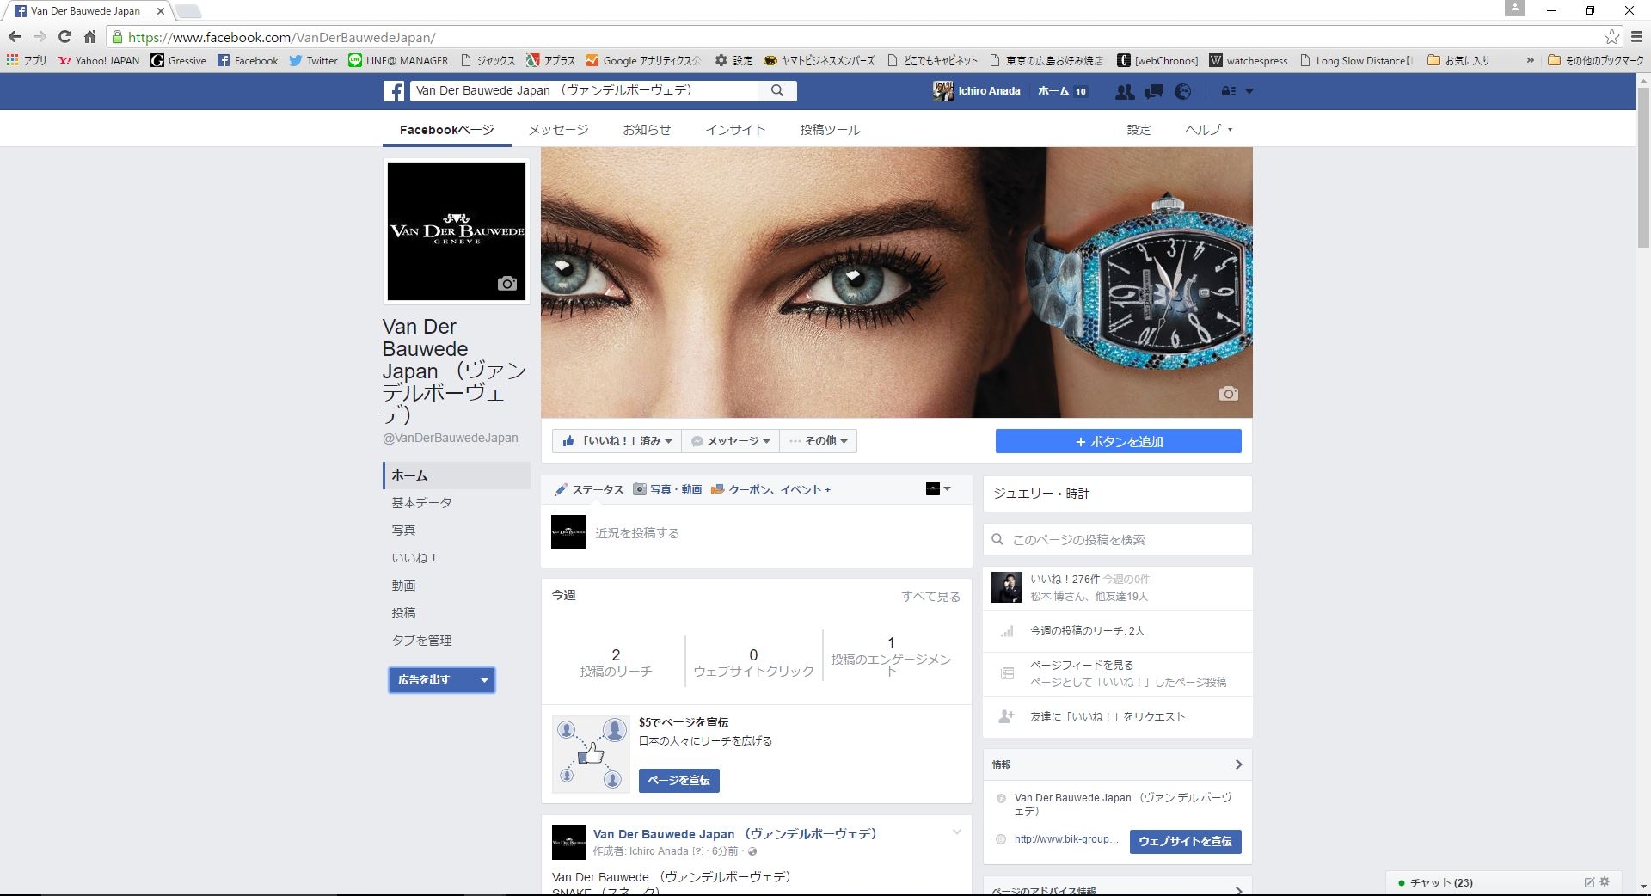This screenshot has width=1651, height=896.
Task: Click the このページの投稿を検索 search field
Action: (x=1118, y=540)
